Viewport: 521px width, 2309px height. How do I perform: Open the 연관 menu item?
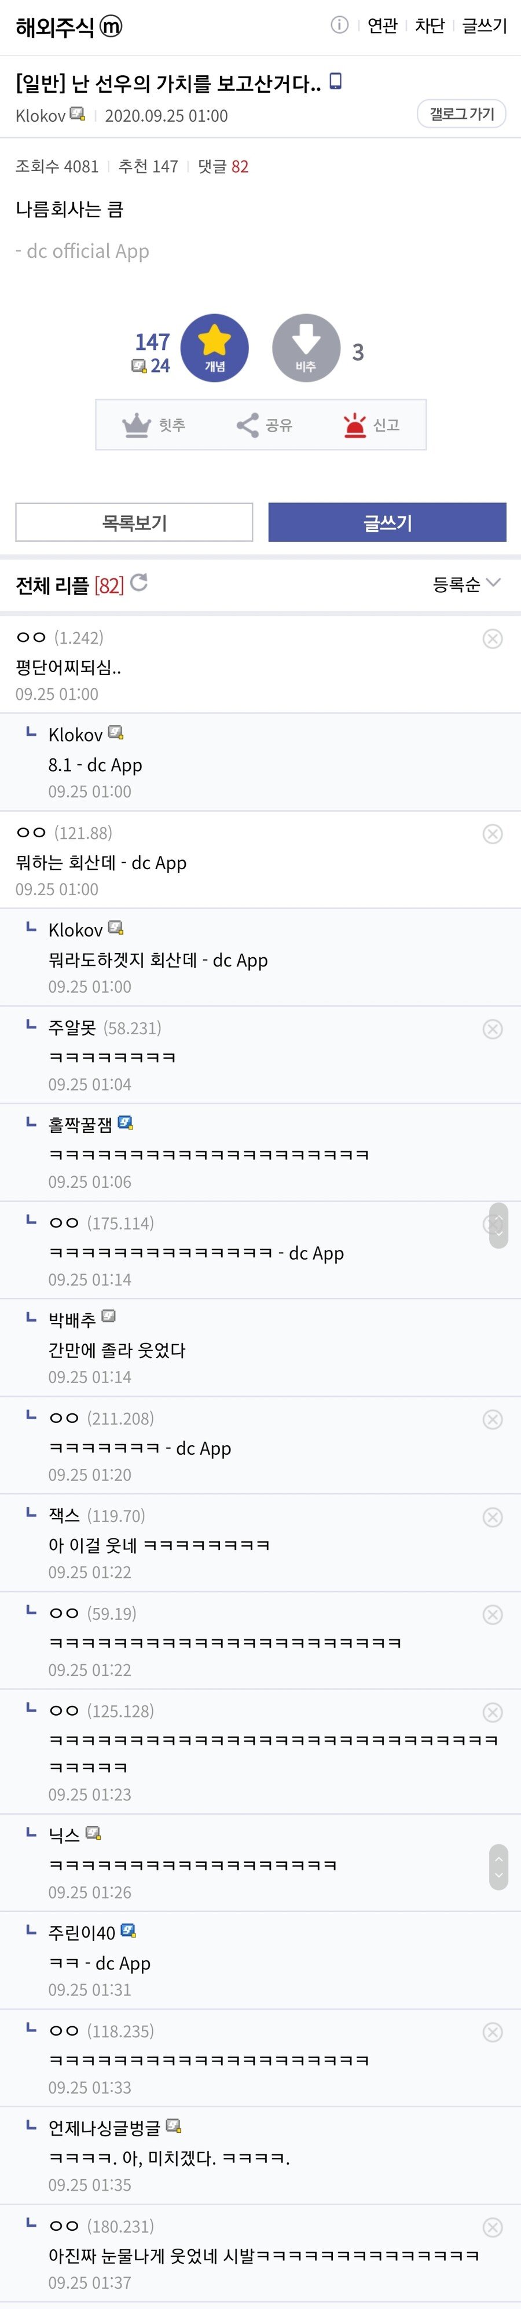(382, 26)
